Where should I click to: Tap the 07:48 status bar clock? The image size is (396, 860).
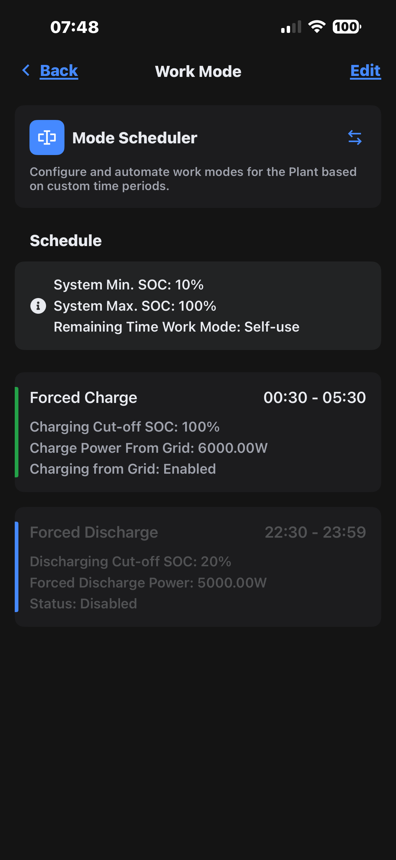(x=75, y=27)
